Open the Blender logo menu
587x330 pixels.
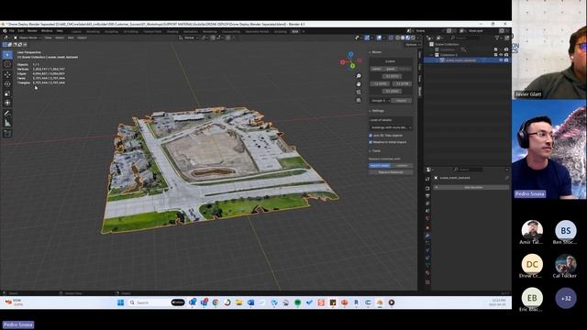5,31
